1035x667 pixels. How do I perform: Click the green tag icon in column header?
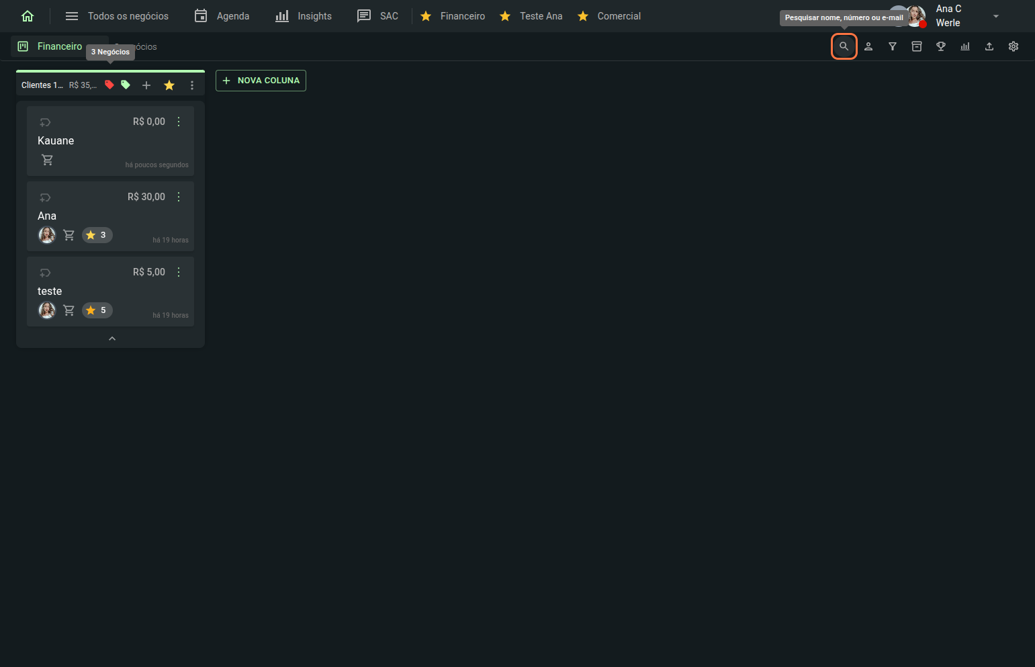pyautogui.click(x=126, y=85)
